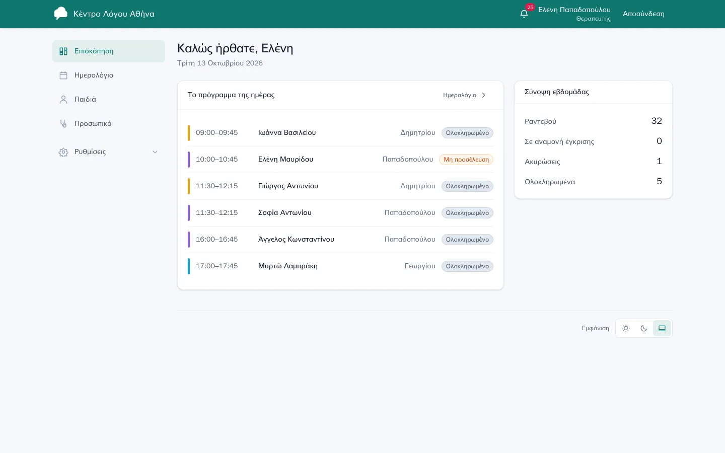Select Μυρτώ Λαμπράκη appointment

tap(340, 266)
